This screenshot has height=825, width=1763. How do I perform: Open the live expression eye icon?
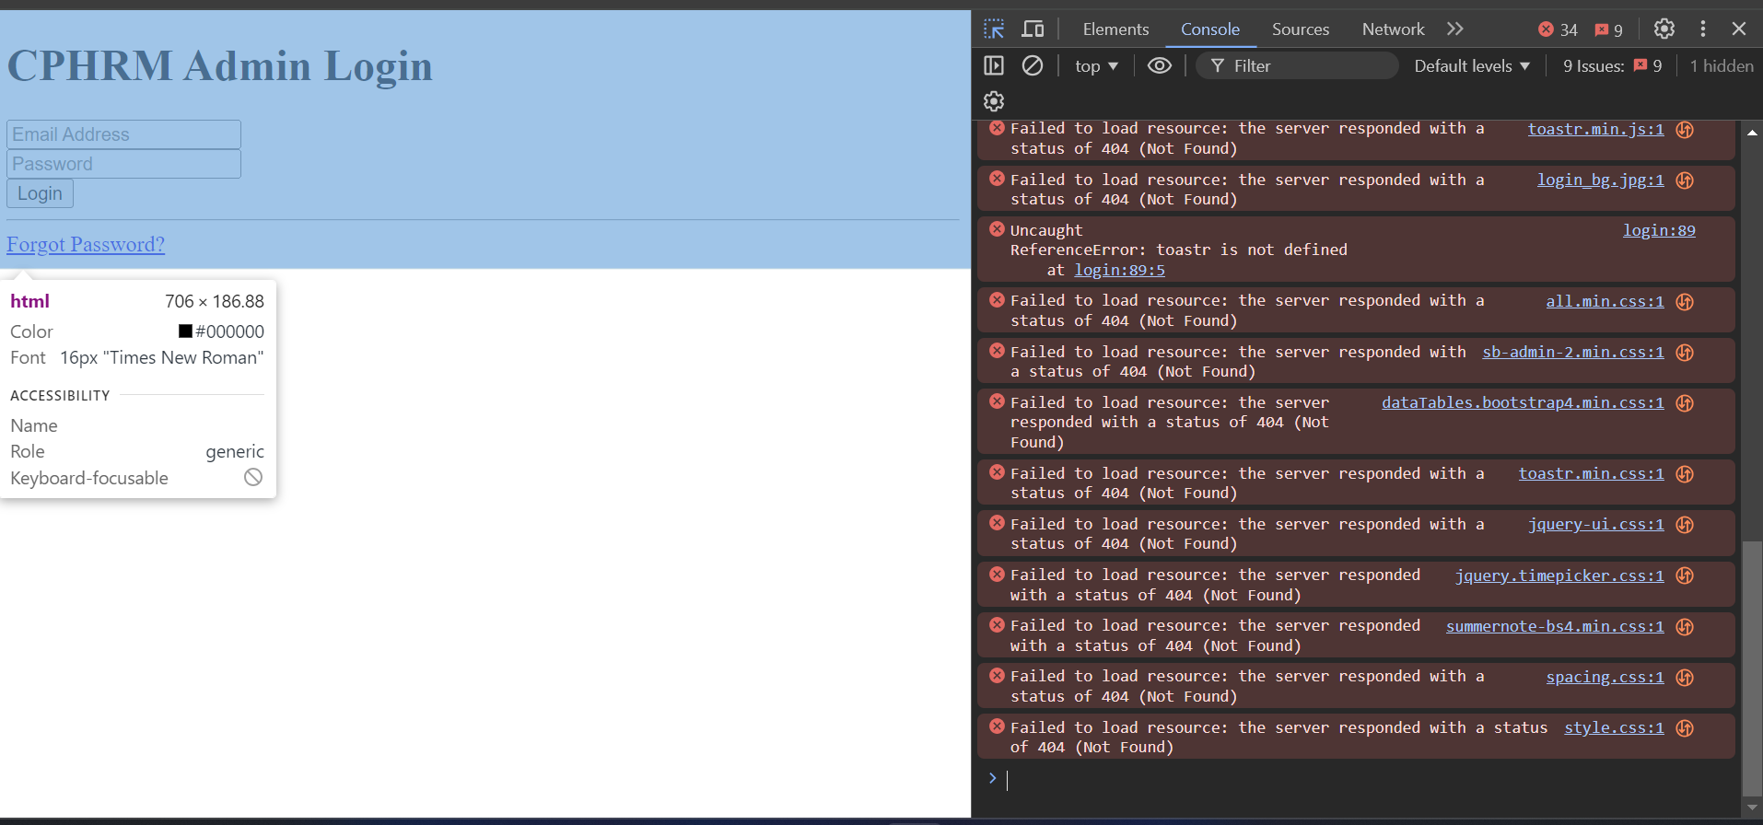[1160, 65]
